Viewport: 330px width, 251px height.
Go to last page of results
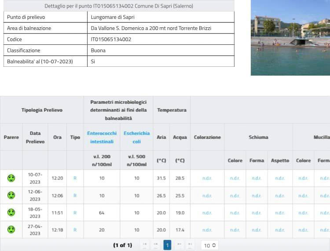190,245
